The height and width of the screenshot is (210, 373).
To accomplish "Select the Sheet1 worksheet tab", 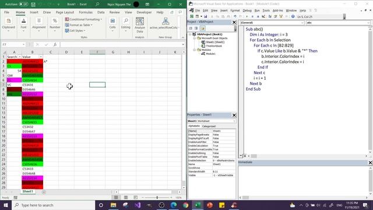I will pyautogui.click(x=27, y=191).
